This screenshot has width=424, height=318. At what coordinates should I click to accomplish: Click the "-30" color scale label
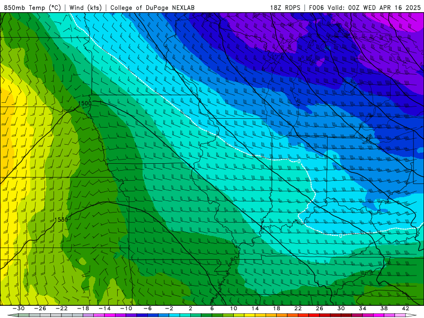point(19,308)
